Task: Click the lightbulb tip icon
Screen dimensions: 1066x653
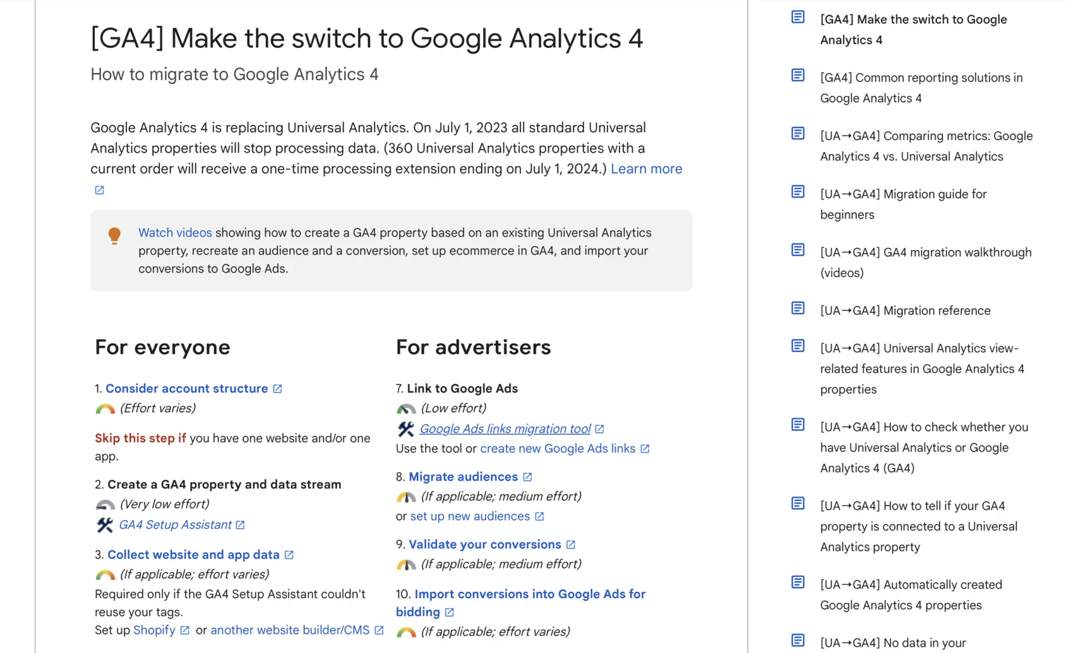Action: pos(114,235)
